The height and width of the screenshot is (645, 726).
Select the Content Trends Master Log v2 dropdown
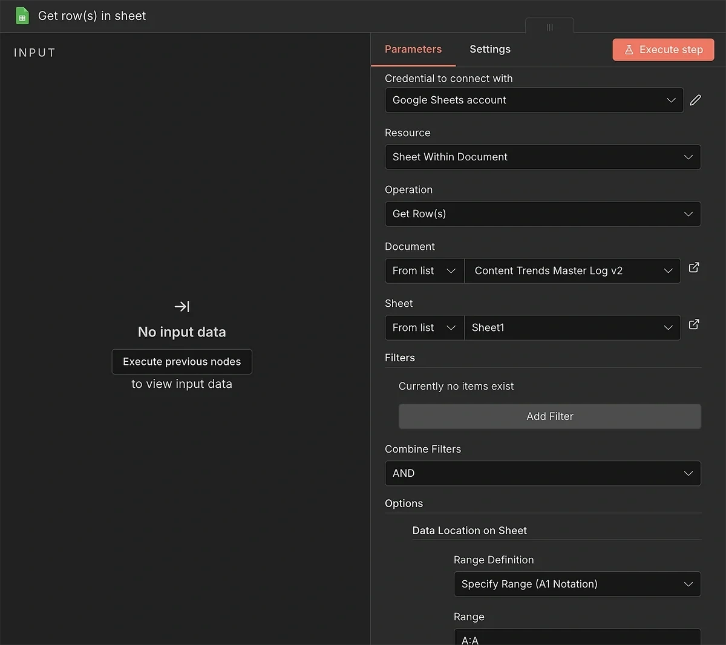(x=572, y=271)
